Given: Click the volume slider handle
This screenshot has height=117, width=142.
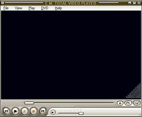Looking at the screenshot, I should point(81,113).
